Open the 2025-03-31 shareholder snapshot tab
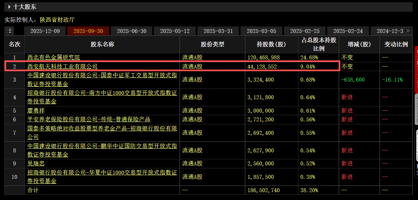This screenshot has width=418, height=200. [218, 31]
